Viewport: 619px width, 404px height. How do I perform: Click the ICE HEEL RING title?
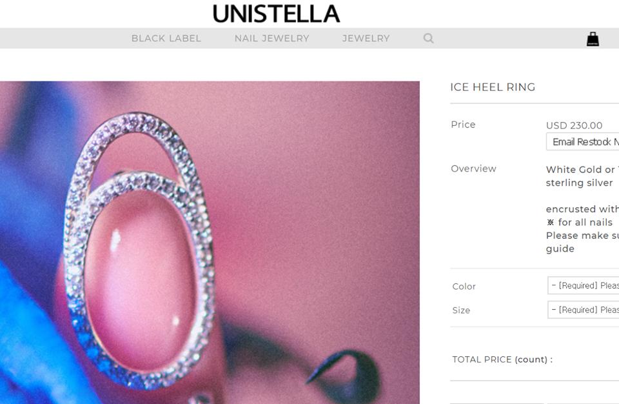click(493, 87)
